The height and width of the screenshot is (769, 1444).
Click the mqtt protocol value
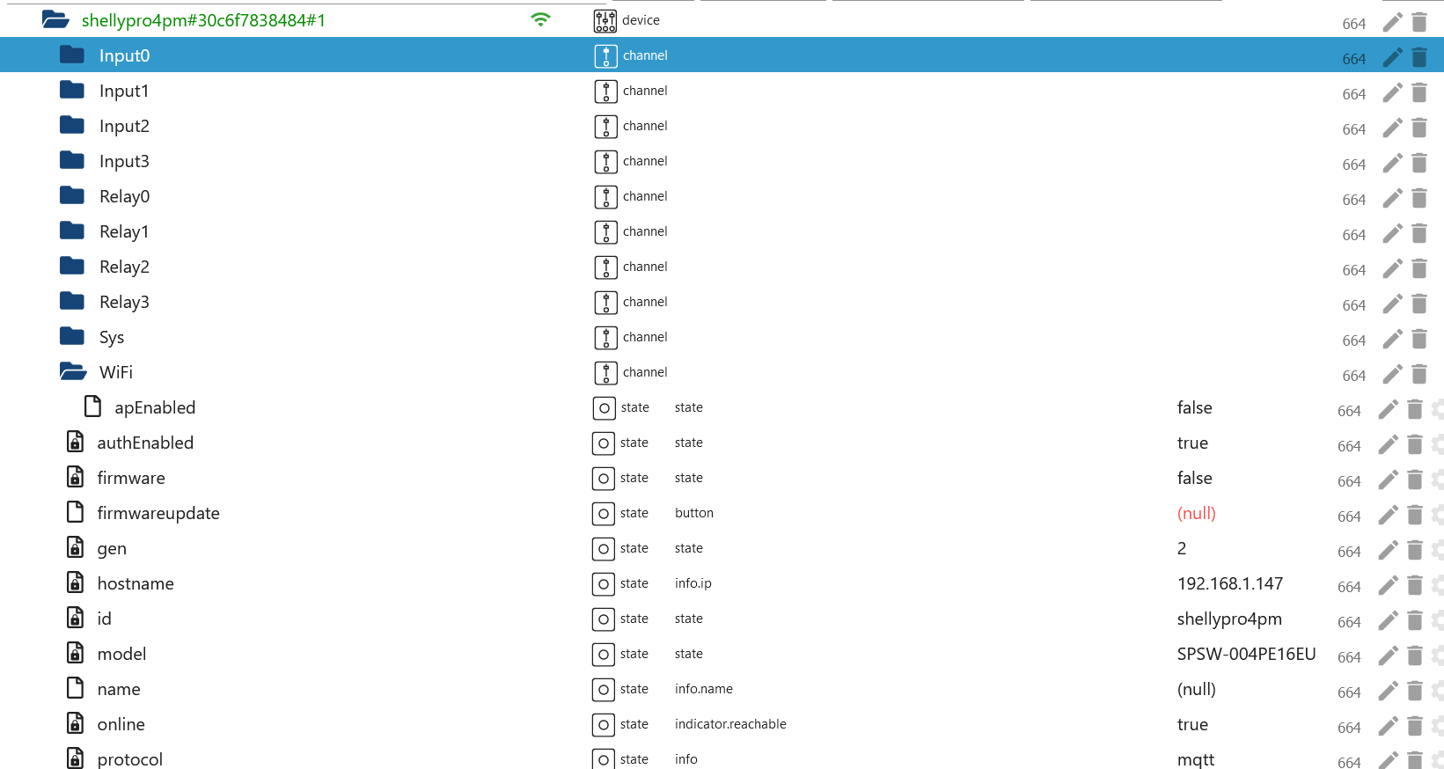(1195, 759)
